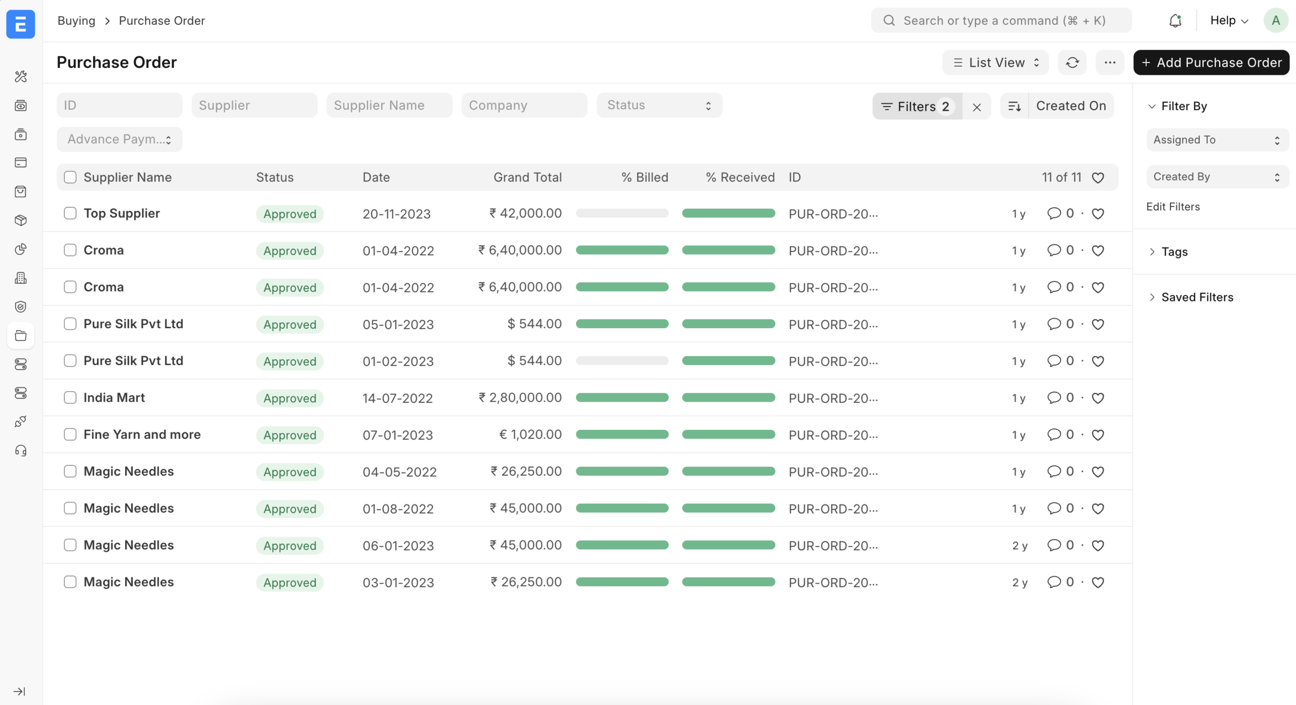
Task: Click the Supplier Name filter field
Action: click(x=389, y=105)
